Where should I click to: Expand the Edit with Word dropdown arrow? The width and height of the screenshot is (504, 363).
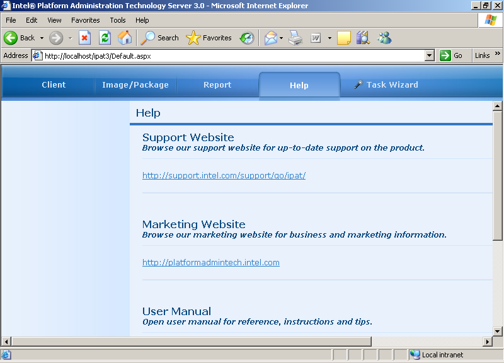point(329,38)
